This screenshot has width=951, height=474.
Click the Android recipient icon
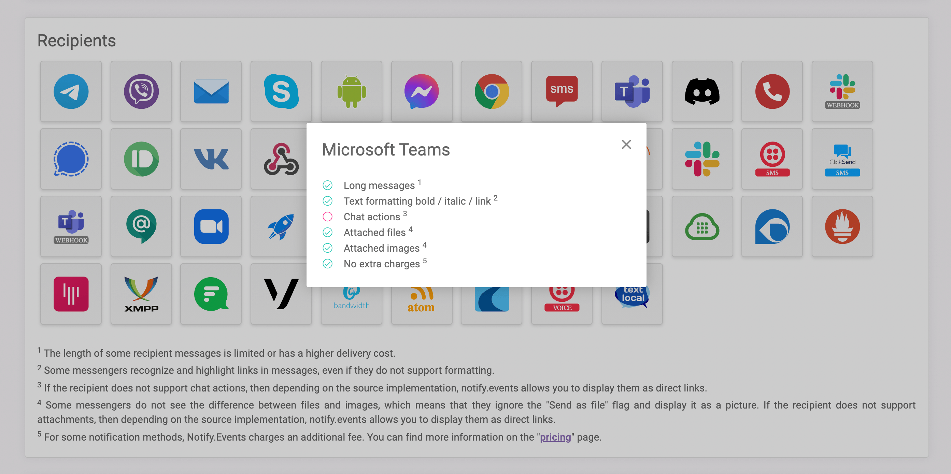coord(351,91)
